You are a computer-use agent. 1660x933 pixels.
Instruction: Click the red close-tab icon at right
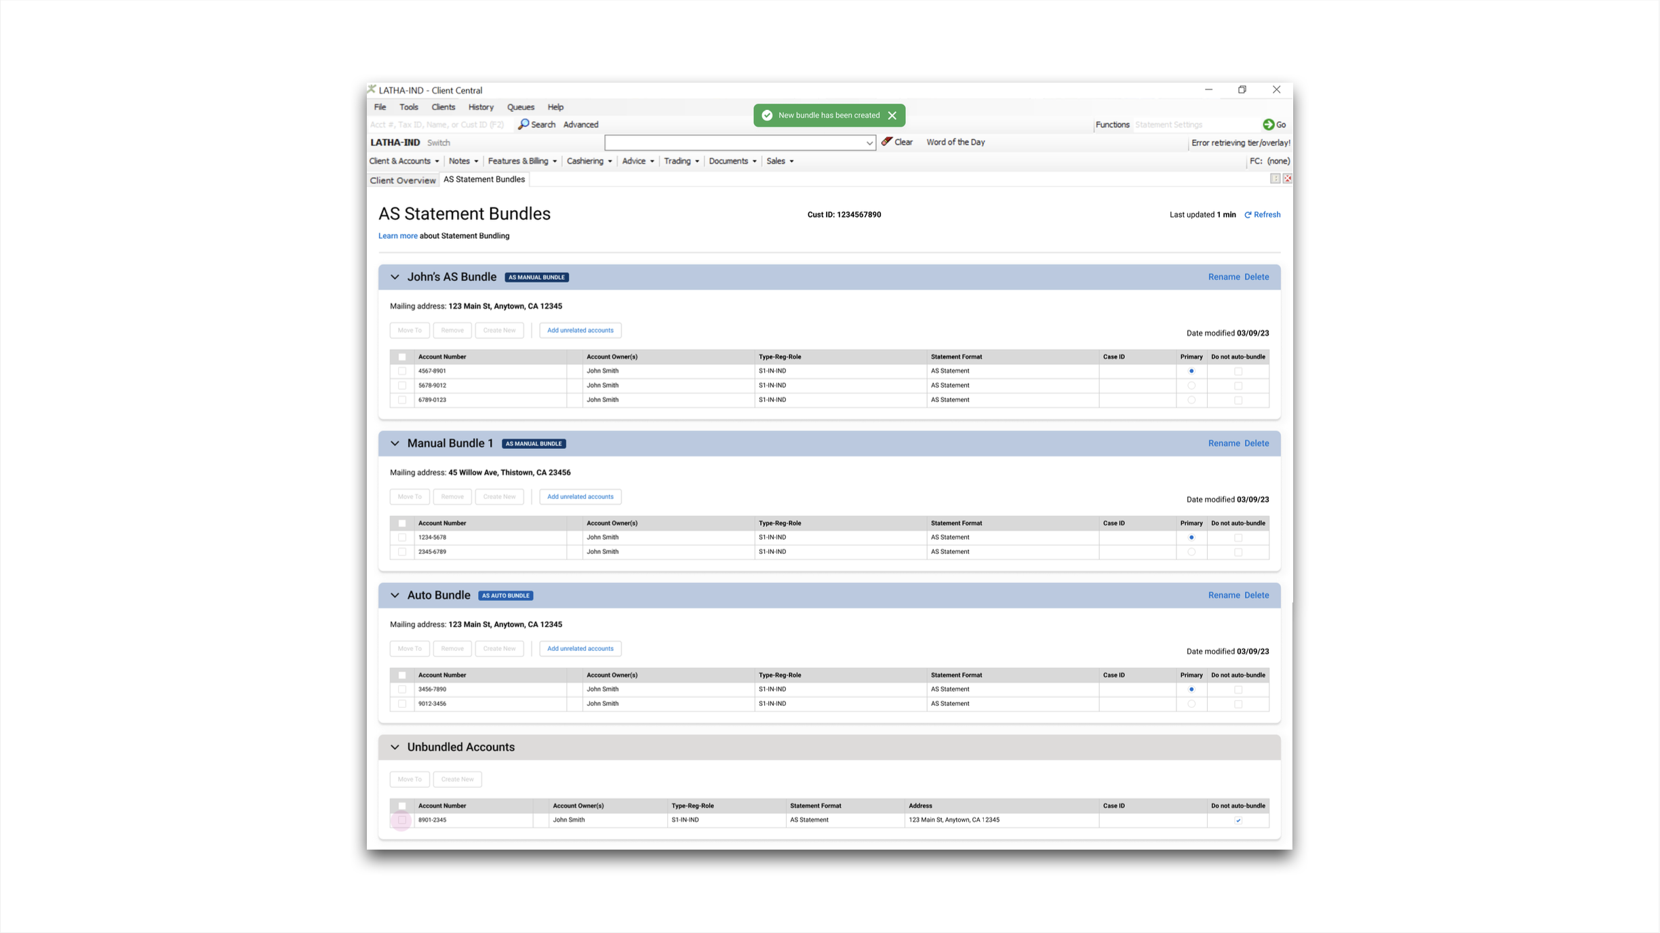pyautogui.click(x=1287, y=178)
